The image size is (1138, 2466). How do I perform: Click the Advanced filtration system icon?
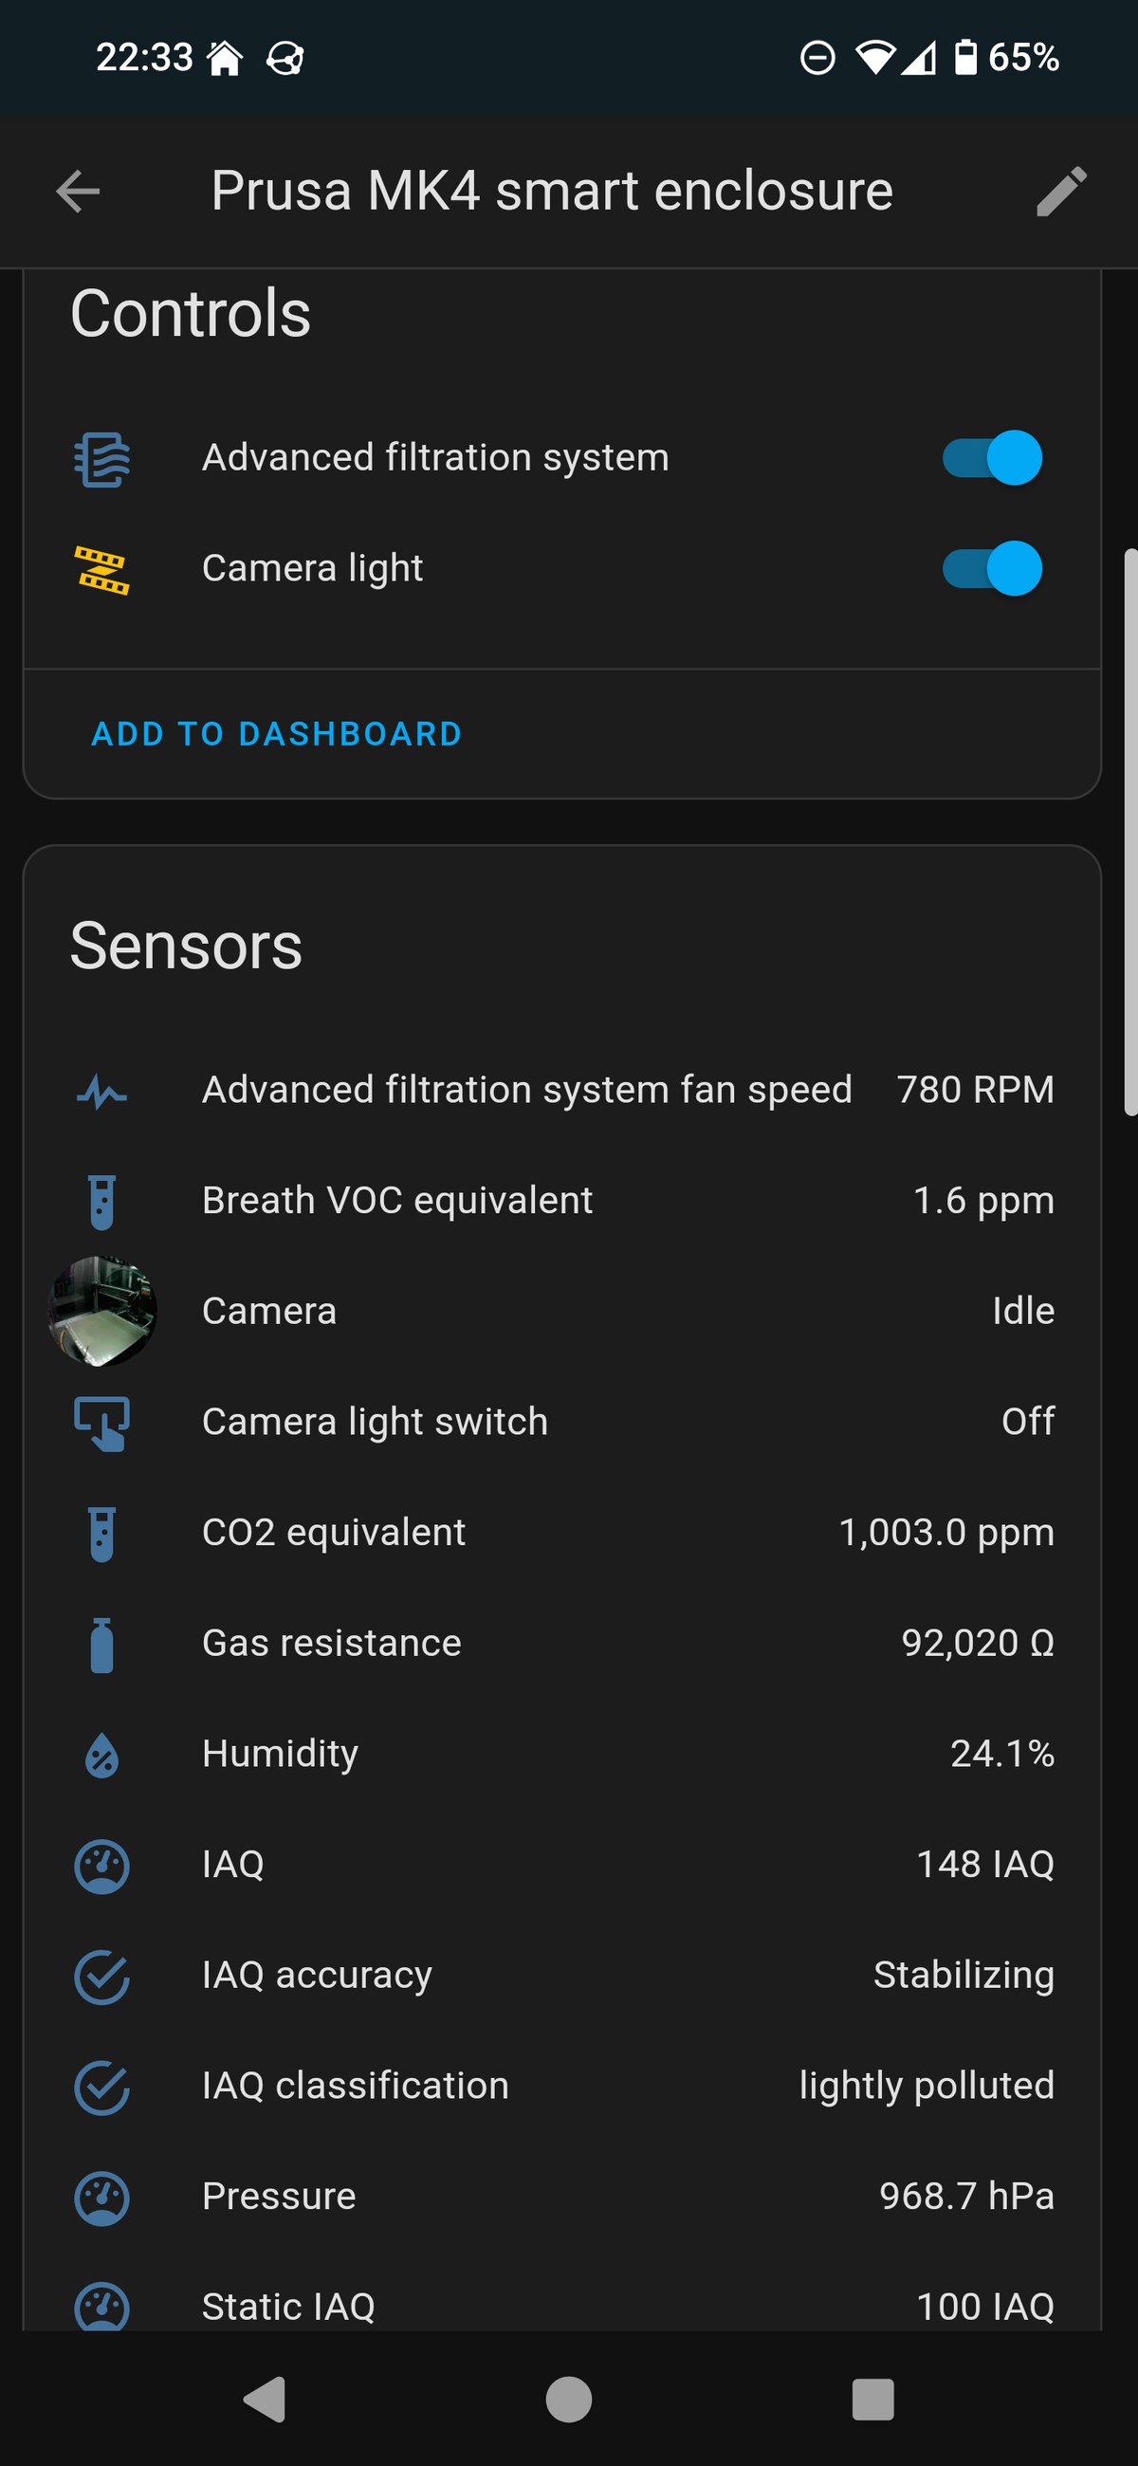101,456
